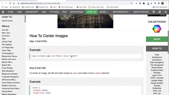
Task: Expand the MORE dropdown menu
Action: point(104,12)
